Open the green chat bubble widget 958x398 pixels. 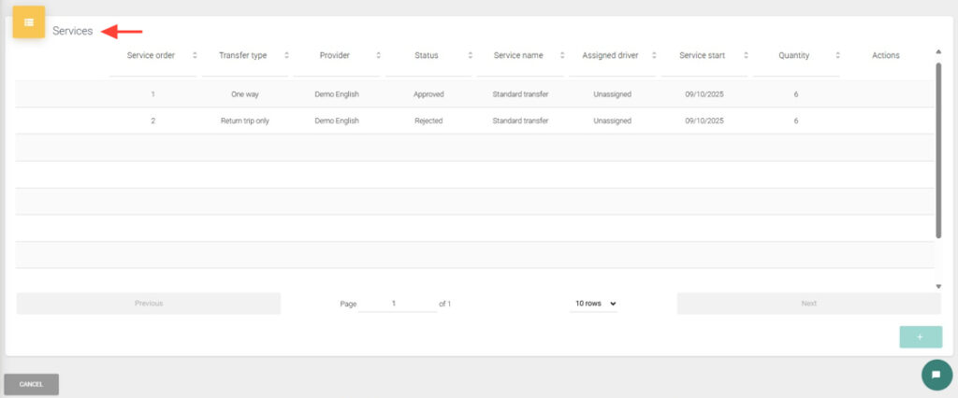point(936,374)
